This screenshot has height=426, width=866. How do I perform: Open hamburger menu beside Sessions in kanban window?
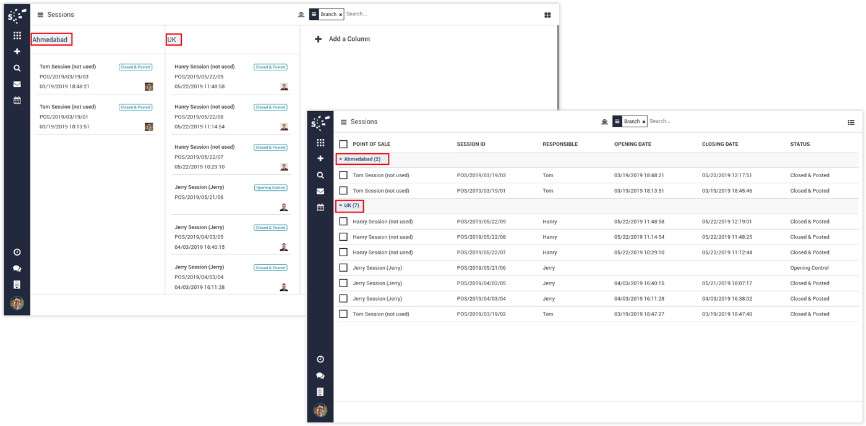point(40,15)
